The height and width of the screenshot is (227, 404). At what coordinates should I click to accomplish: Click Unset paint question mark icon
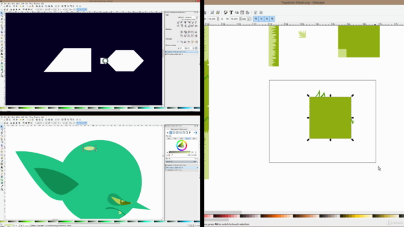(x=189, y=132)
